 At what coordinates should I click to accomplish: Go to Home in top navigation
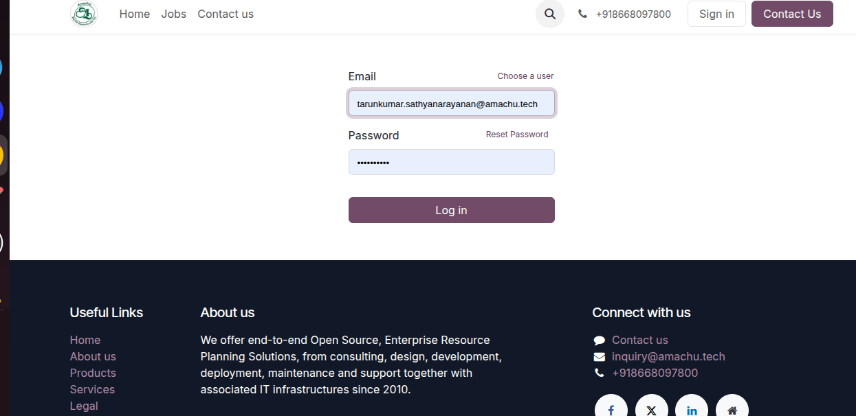tap(135, 14)
